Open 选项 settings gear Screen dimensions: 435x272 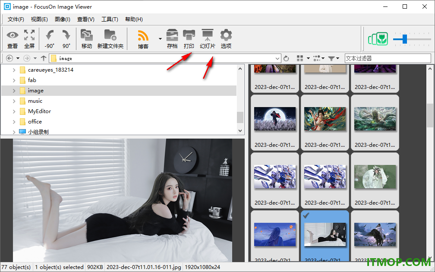(226, 39)
